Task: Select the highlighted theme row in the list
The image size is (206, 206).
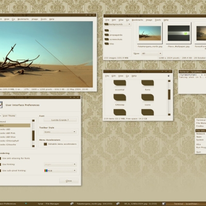Action: 15,126
